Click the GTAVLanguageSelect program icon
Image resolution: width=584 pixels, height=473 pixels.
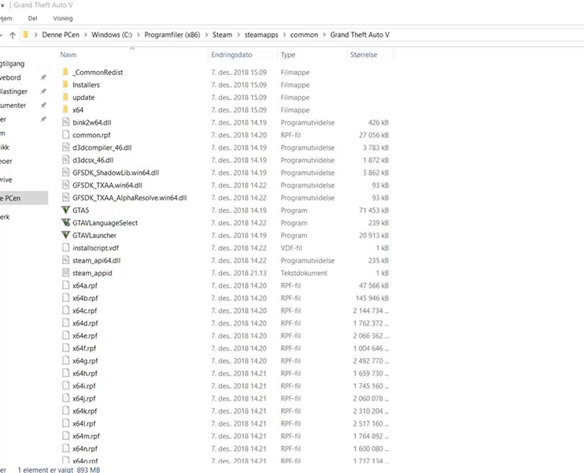coord(65,222)
